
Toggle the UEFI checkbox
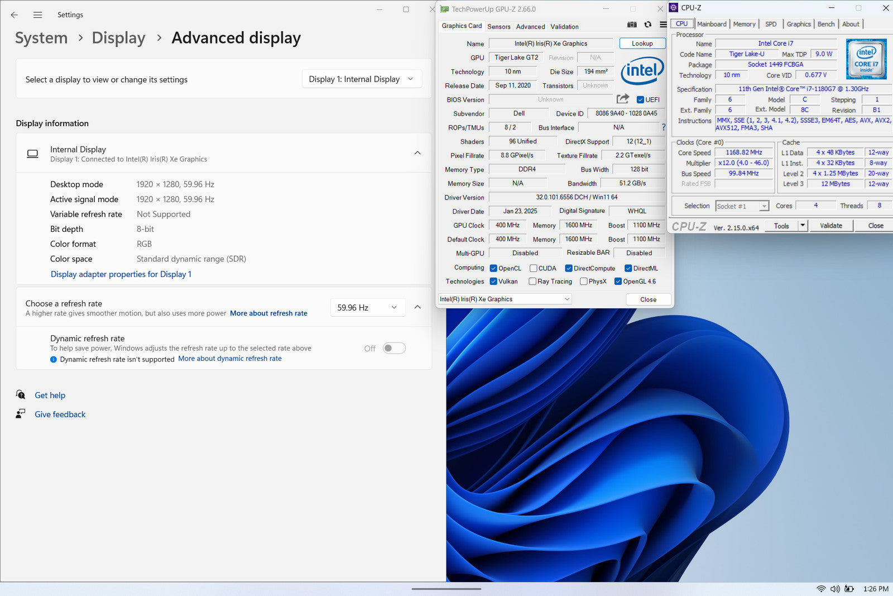640,100
